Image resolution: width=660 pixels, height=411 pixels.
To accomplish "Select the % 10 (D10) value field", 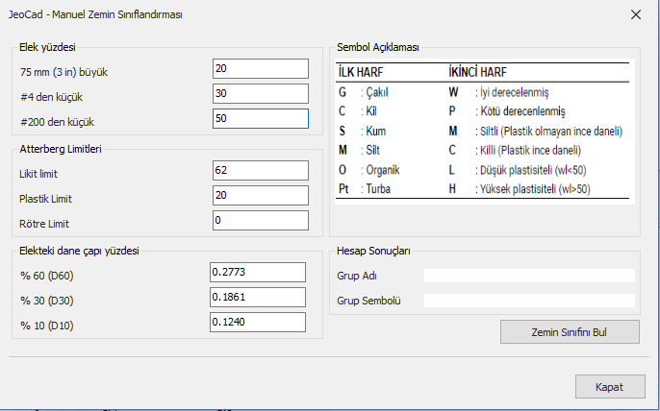I will click(258, 322).
